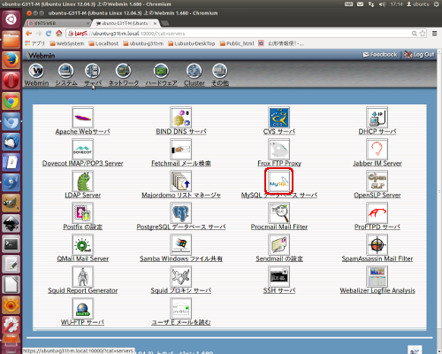Select the Cluster category menu
442x354 pixels.
[x=194, y=75]
